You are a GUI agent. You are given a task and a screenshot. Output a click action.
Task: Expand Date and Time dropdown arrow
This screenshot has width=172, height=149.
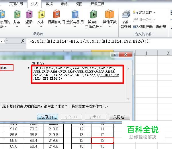[x=56, y=27]
